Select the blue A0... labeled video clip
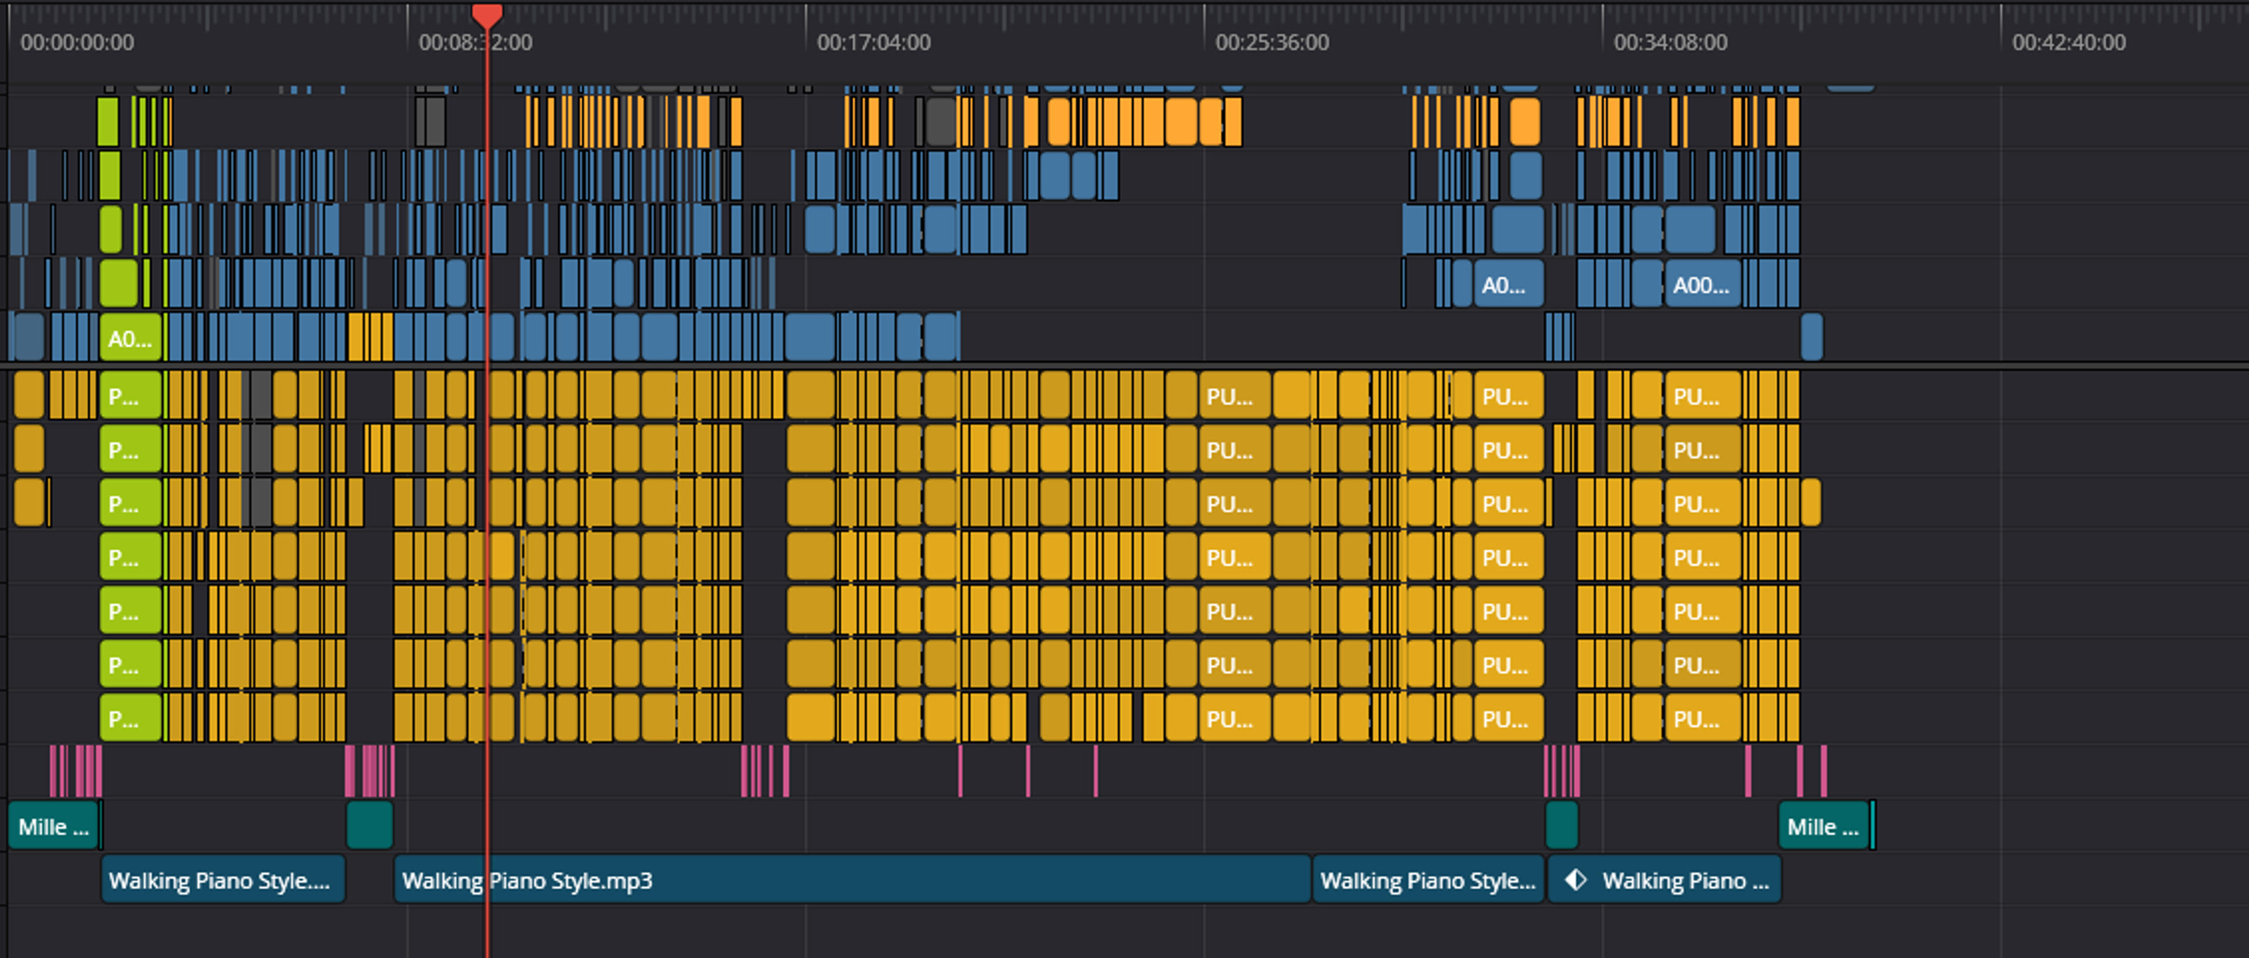Screen dimensions: 2249x958 click(x=1509, y=285)
